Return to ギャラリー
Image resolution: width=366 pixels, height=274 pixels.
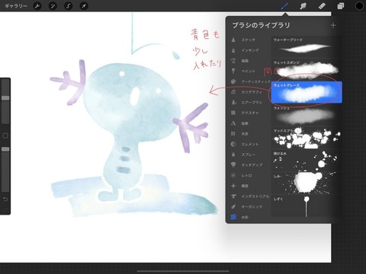(x=16, y=6)
